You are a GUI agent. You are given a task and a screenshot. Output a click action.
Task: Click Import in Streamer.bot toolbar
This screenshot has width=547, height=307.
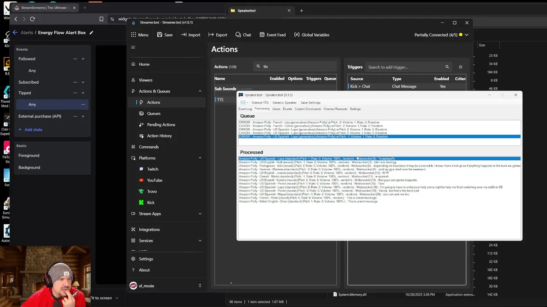click(x=190, y=35)
